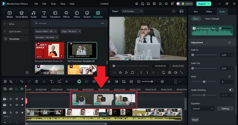Collapse the sidebar with left chevron
The width and height of the screenshot is (238, 125).
point(27,73)
